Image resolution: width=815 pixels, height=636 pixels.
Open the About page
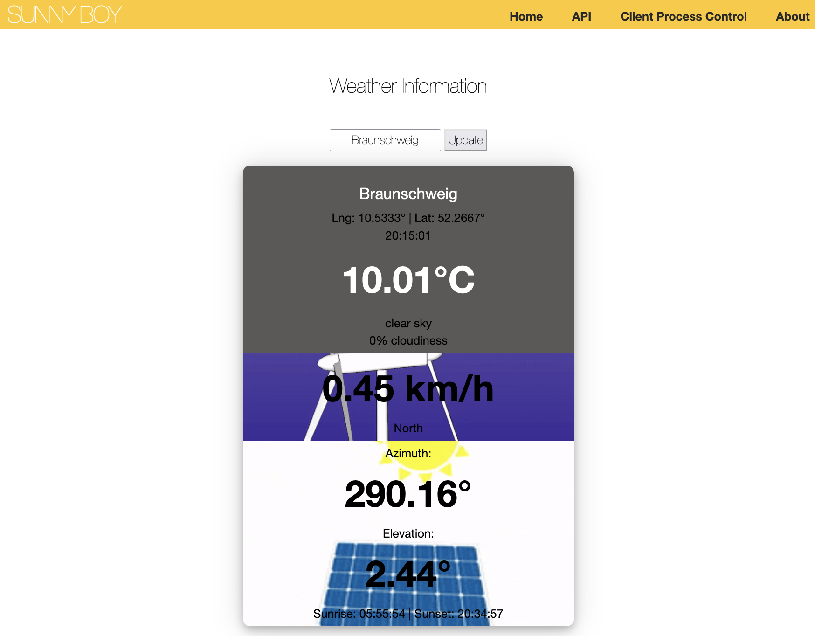pyautogui.click(x=792, y=16)
